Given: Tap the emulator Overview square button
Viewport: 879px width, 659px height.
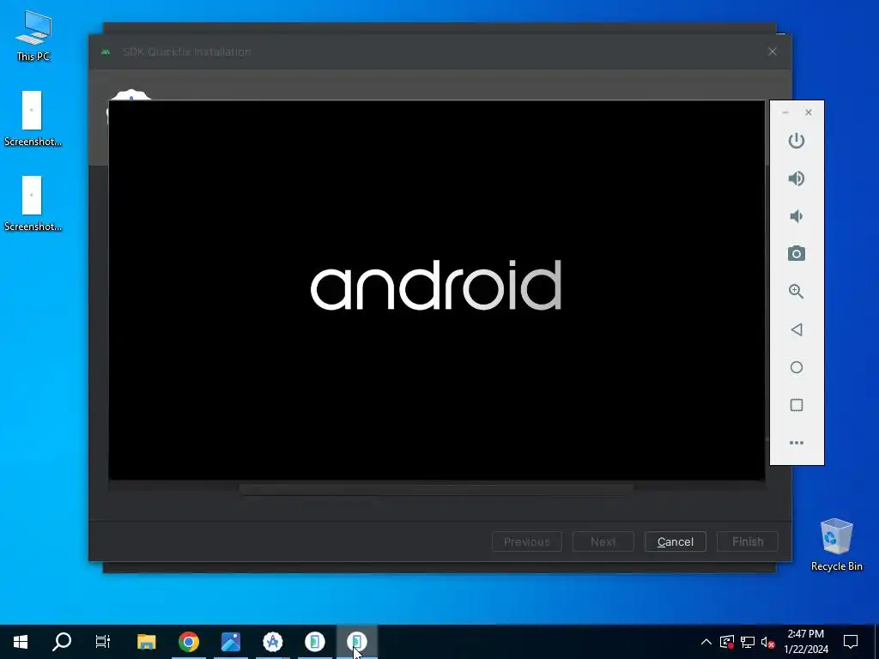Looking at the screenshot, I should 796,405.
